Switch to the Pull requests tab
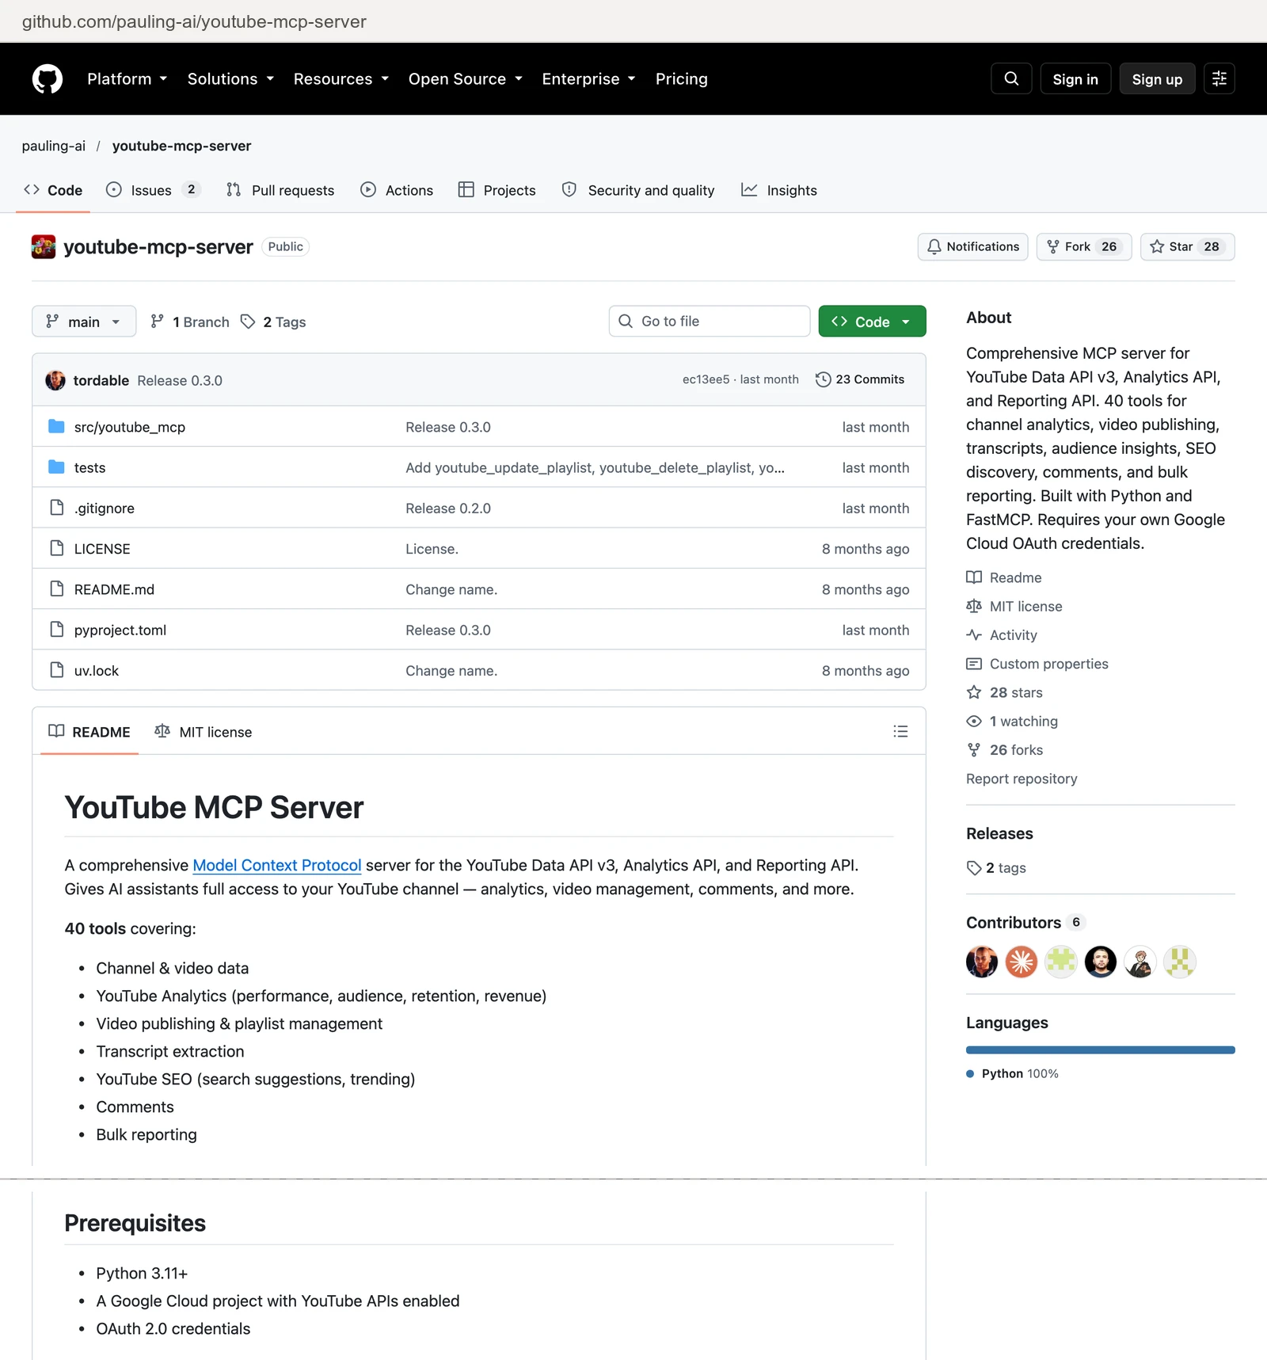This screenshot has width=1267, height=1360. coord(280,190)
